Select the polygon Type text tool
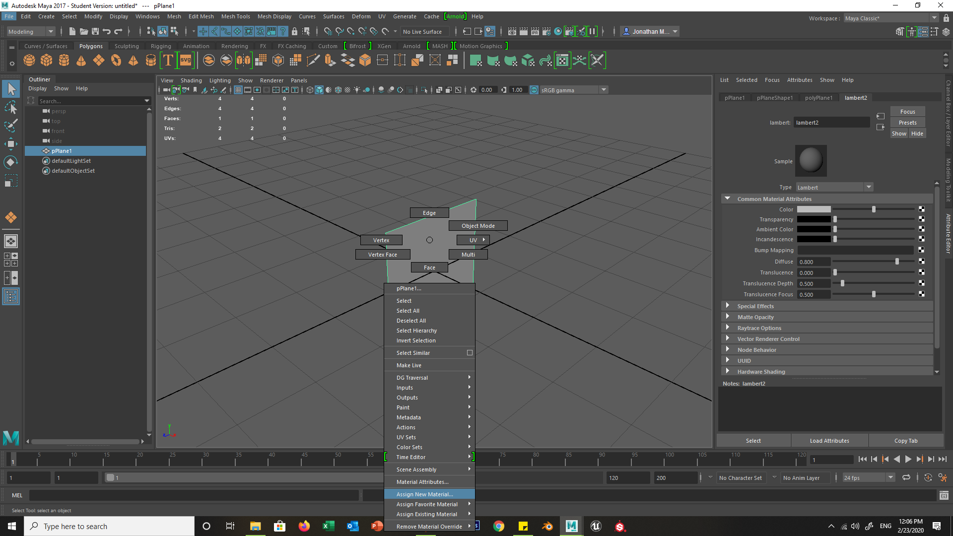This screenshot has width=953, height=536. (x=168, y=61)
